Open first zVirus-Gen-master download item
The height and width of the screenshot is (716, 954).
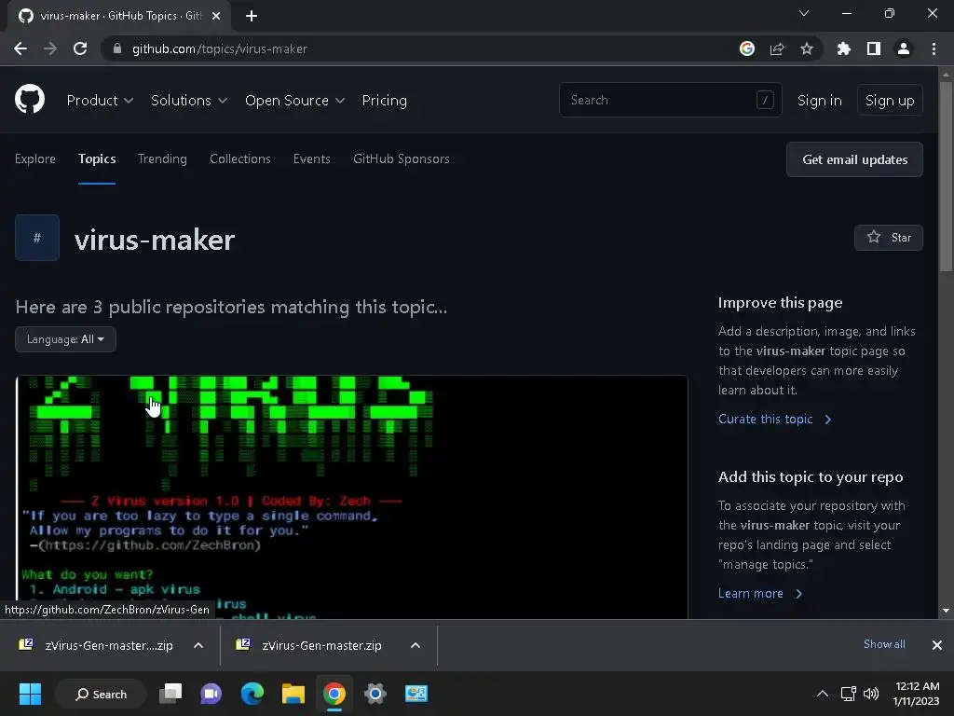point(97,645)
